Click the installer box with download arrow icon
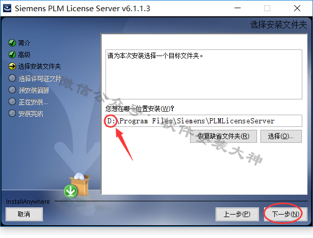 pos(77,186)
